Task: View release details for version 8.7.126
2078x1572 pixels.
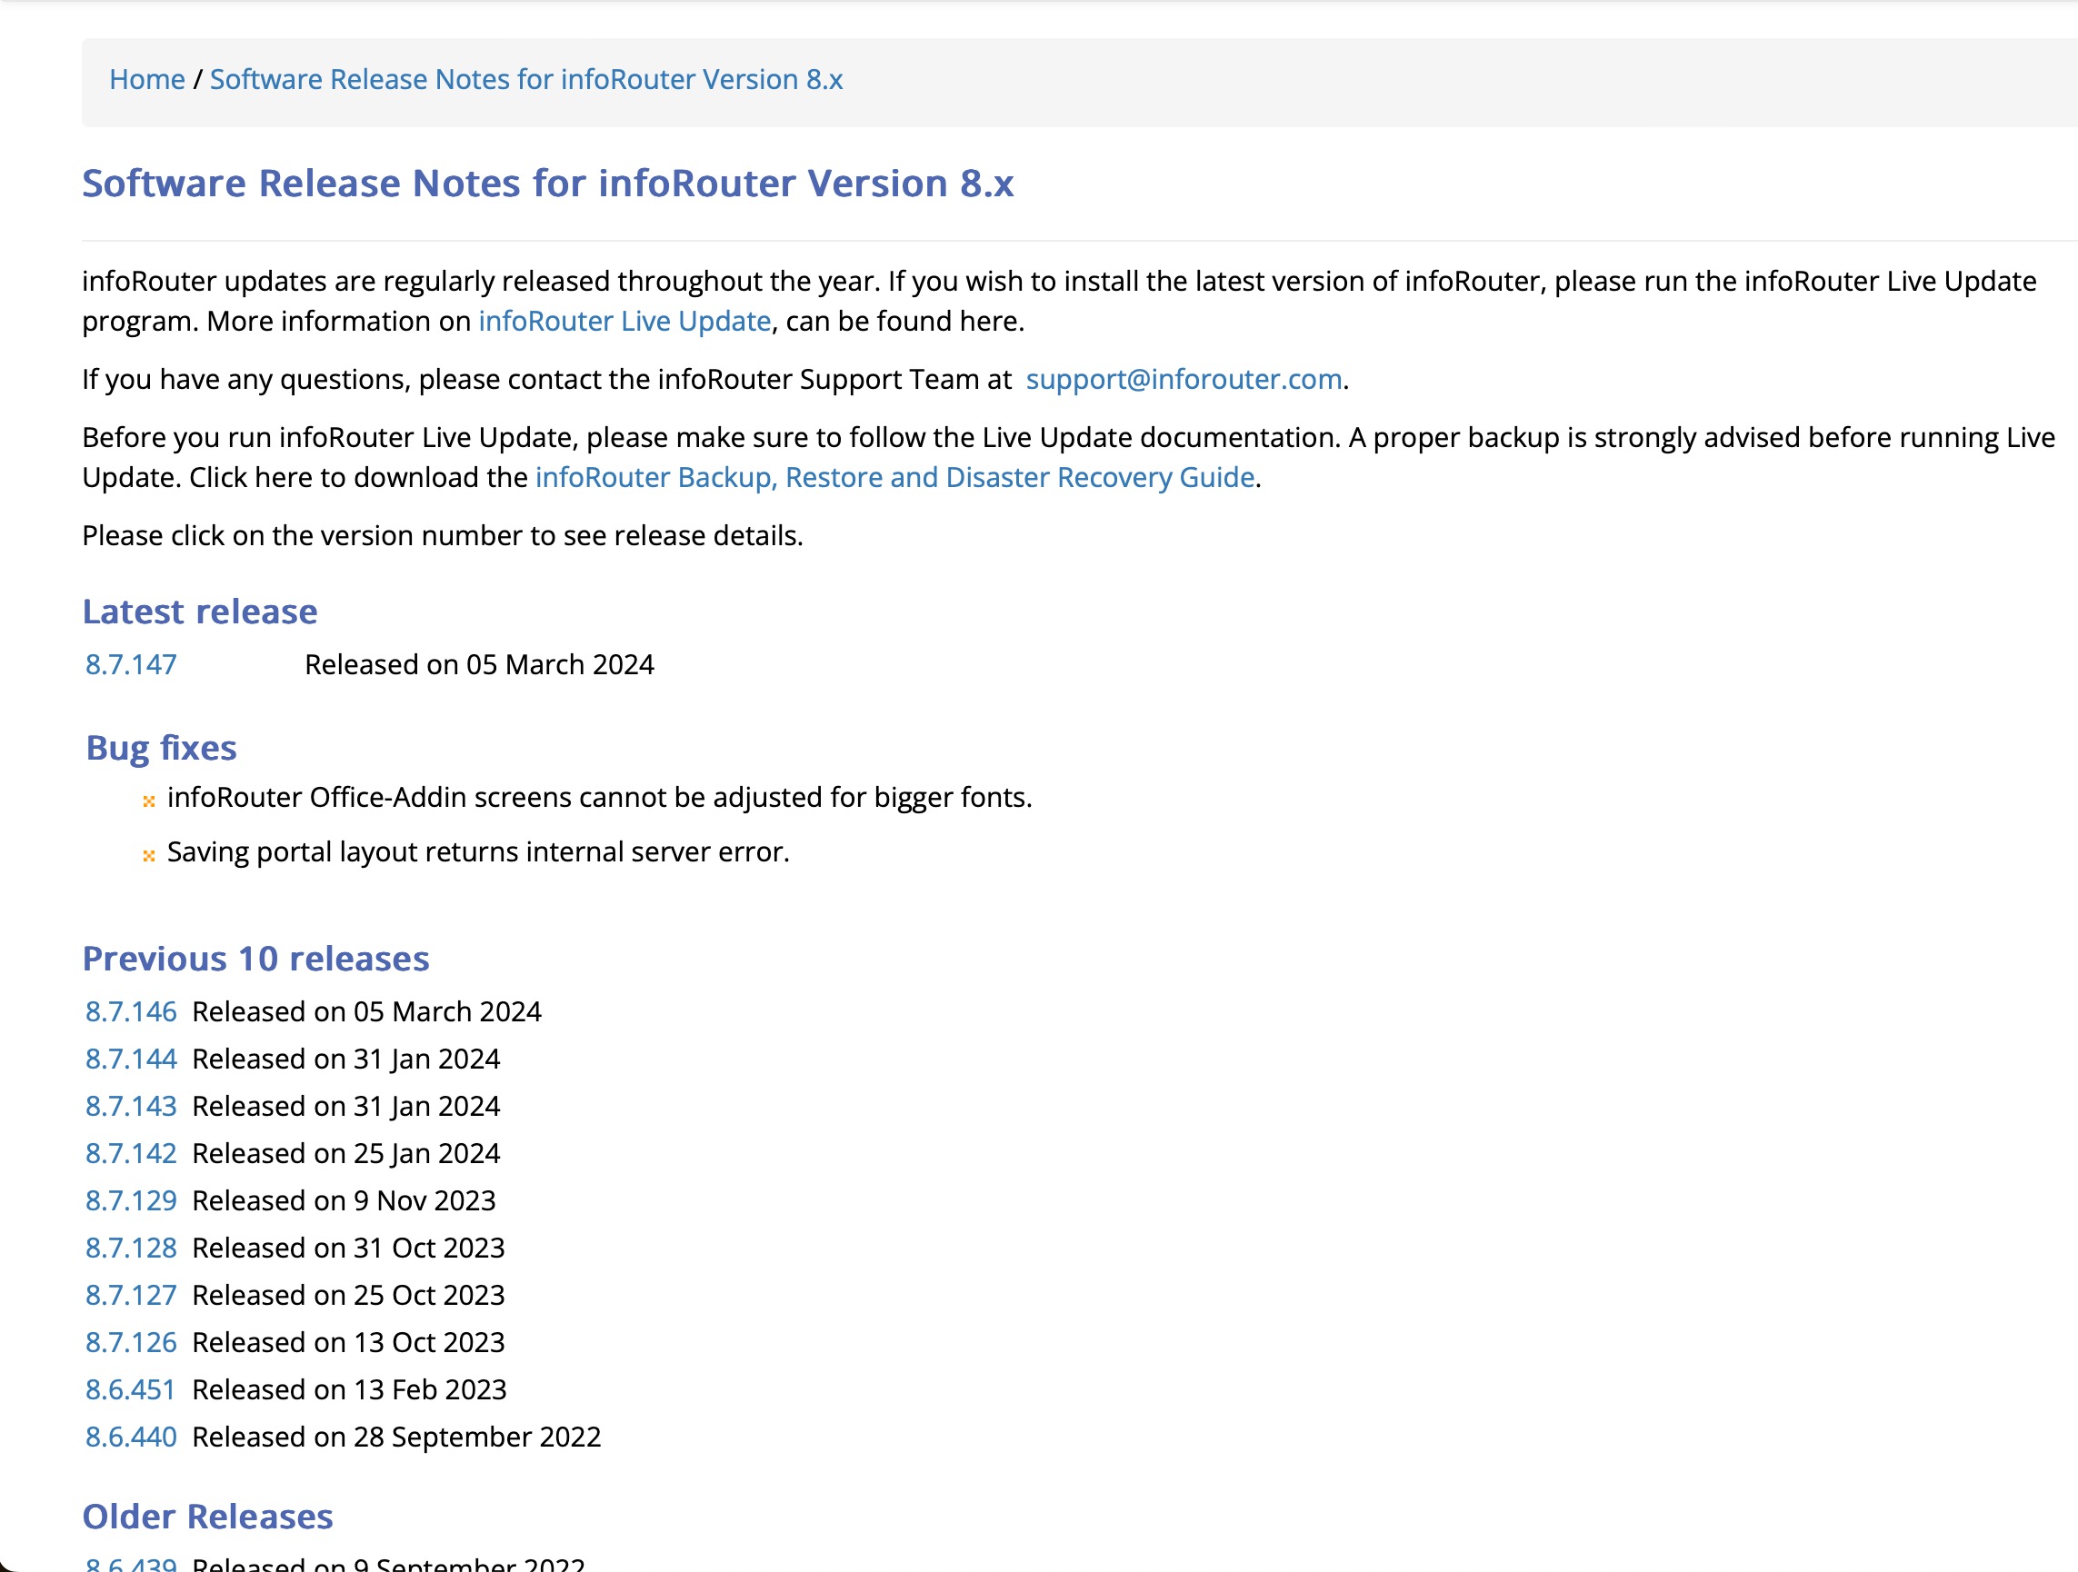Action: click(132, 1343)
